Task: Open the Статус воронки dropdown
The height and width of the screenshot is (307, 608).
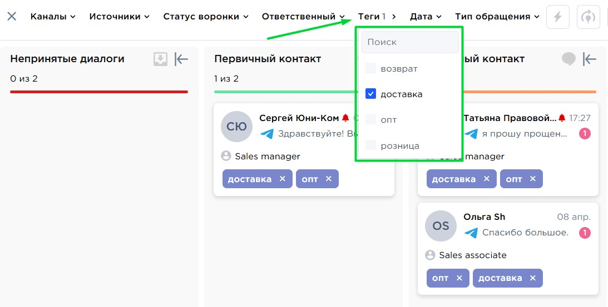Action: (x=206, y=17)
